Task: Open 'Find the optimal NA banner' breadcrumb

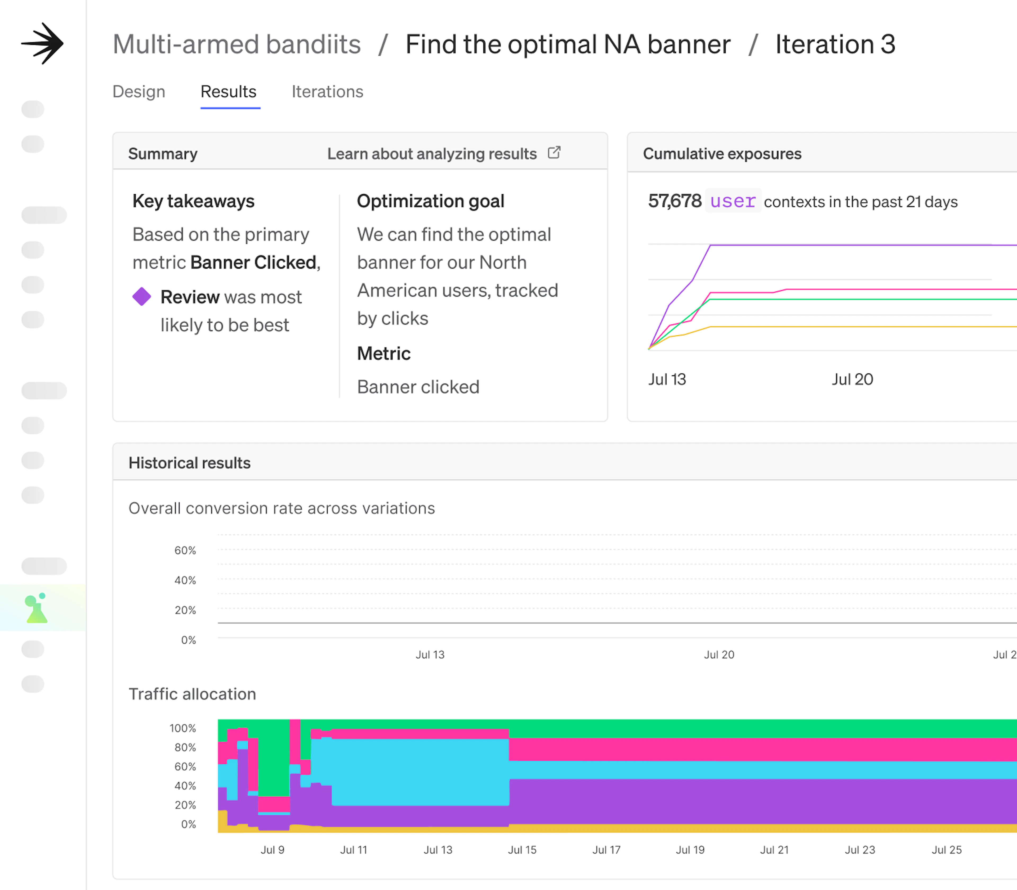Action: click(x=568, y=44)
